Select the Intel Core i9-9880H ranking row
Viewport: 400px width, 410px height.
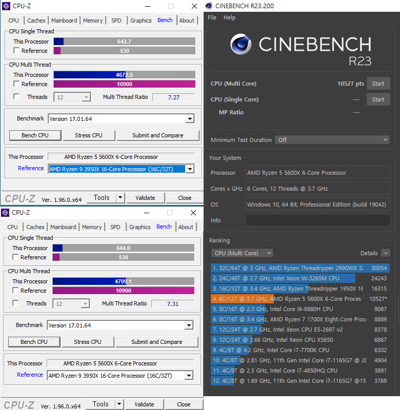(300, 309)
